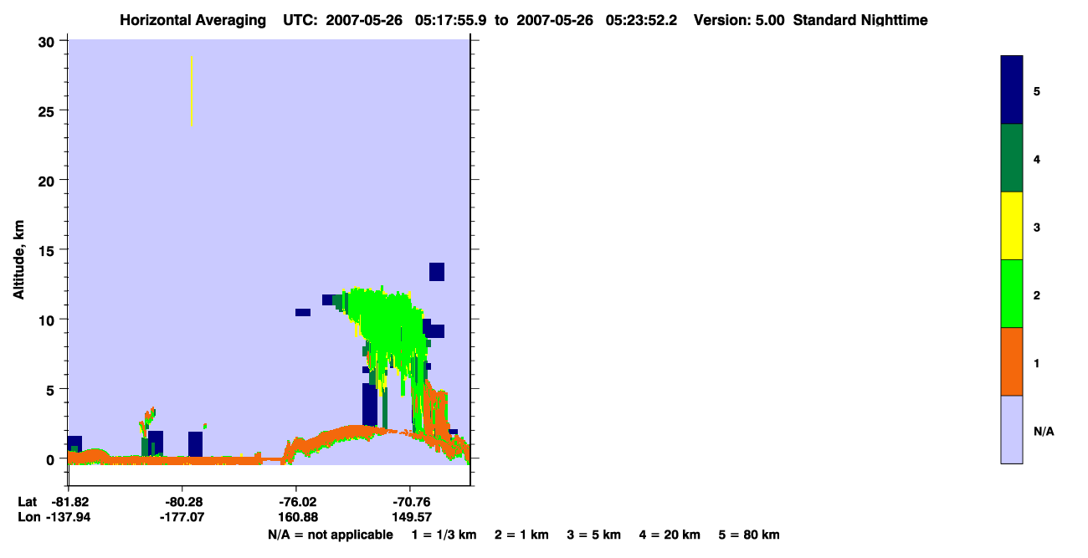This screenshot has height=558, width=1088.
Task: Click the start time '05:17:55.9' in title
Action: point(451,20)
